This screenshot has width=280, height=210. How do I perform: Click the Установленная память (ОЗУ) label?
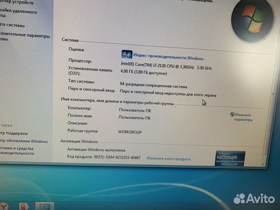coord(90,71)
